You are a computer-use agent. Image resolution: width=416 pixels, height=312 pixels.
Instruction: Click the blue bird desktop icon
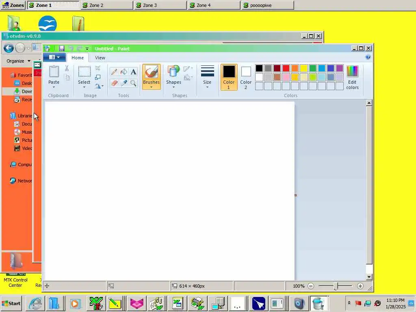(x=48, y=24)
